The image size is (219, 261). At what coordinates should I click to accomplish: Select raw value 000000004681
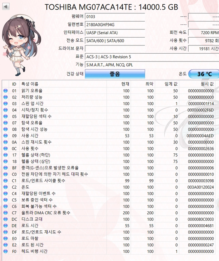[201, 226]
